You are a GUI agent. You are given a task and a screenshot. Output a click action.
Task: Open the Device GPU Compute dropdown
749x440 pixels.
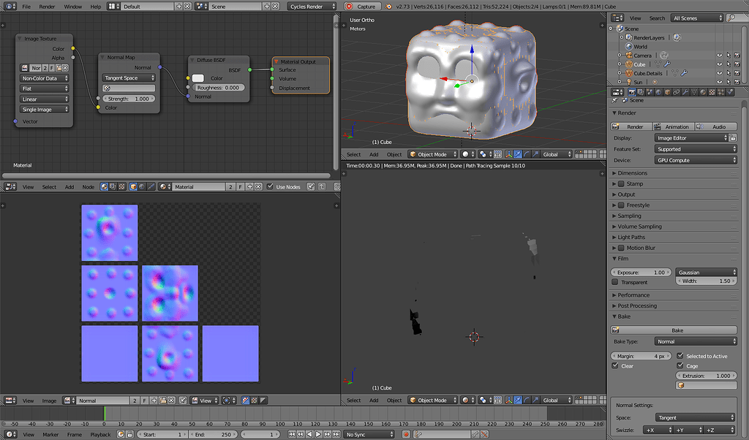click(x=696, y=160)
